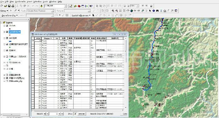Select the Pan hand tool
This screenshot has height=118, width=219.
point(128,11)
